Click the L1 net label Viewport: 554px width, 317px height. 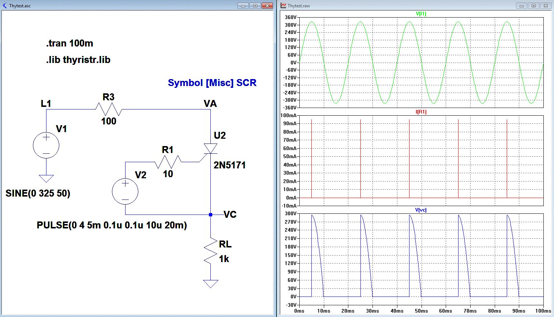tap(46, 104)
